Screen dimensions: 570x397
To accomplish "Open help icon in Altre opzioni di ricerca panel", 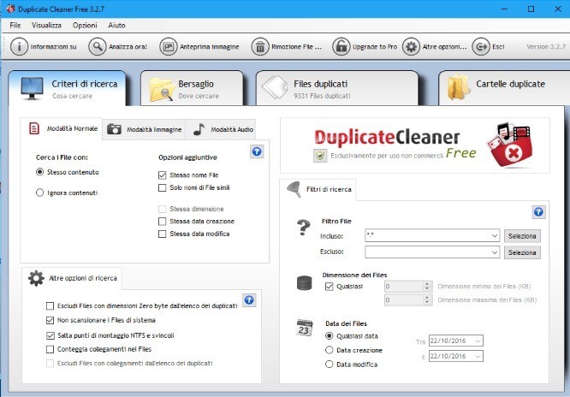I will click(249, 300).
